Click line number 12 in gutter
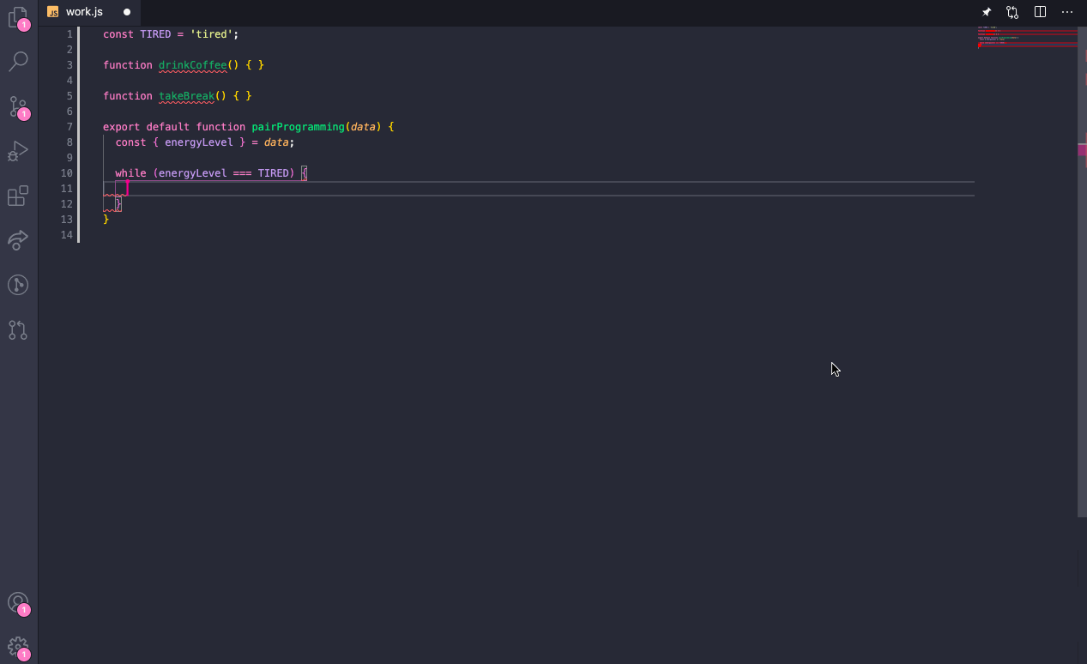Viewport: 1087px width, 664px height. 67,204
